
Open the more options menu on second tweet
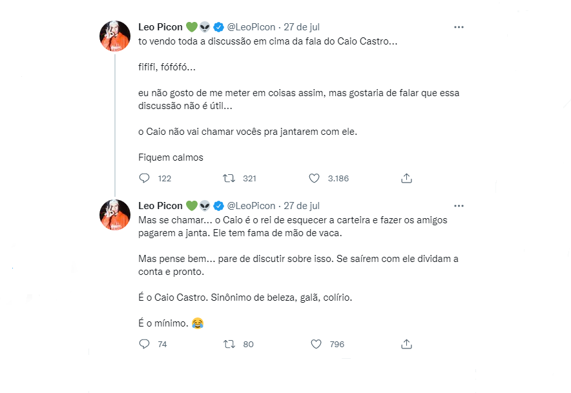coord(459,206)
